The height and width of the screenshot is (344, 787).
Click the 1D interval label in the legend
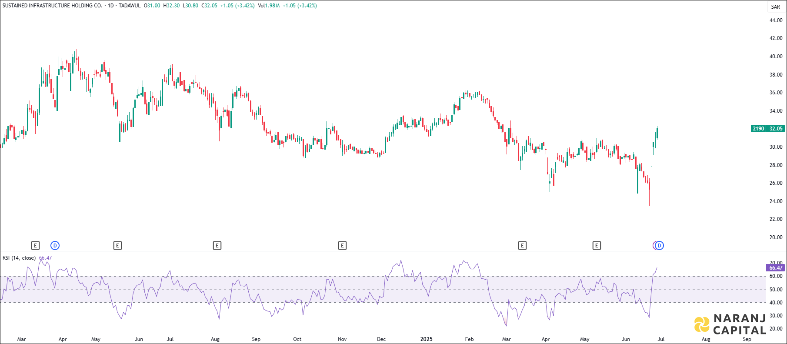(x=111, y=6)
